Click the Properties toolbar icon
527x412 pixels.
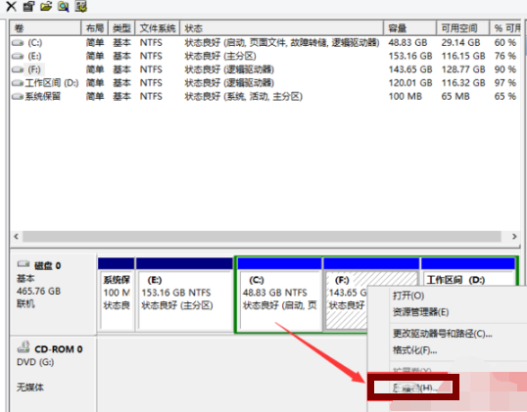28,6
